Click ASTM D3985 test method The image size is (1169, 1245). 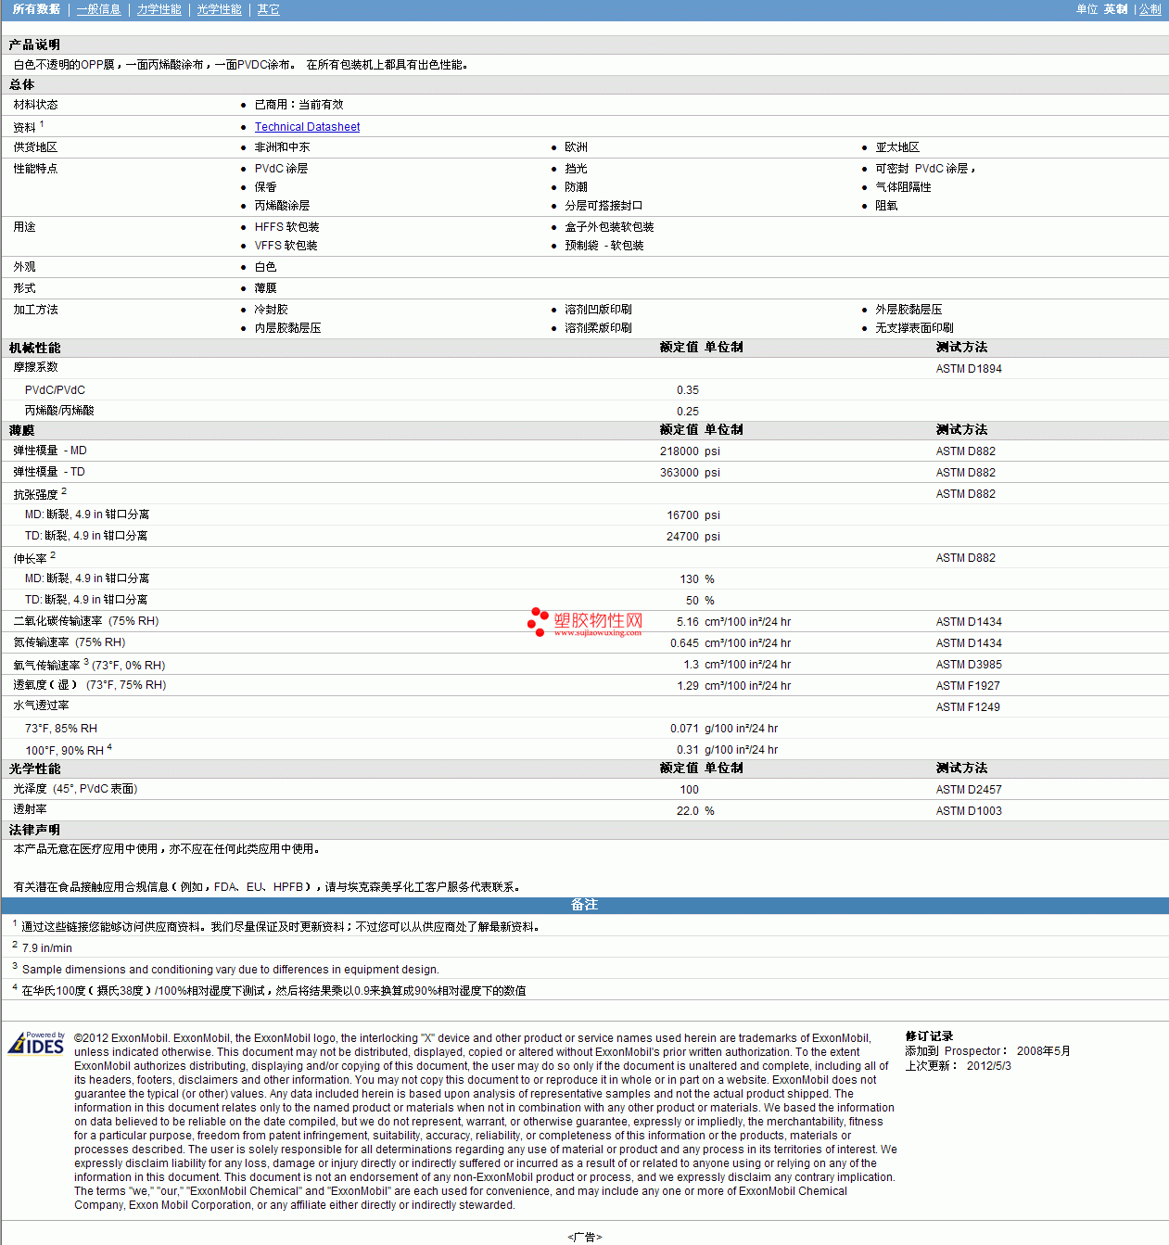pyautogui.click(x=969, y=665)
